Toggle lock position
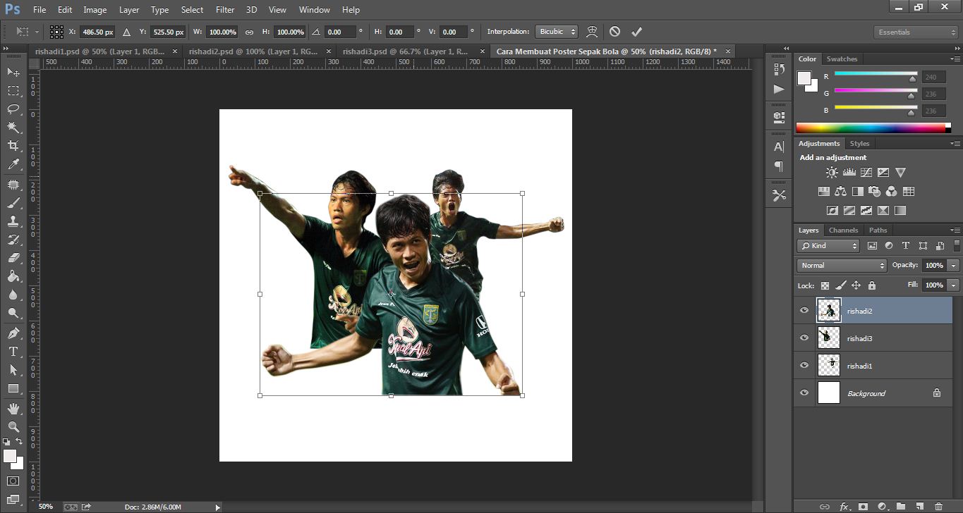 tap(856, 285)
